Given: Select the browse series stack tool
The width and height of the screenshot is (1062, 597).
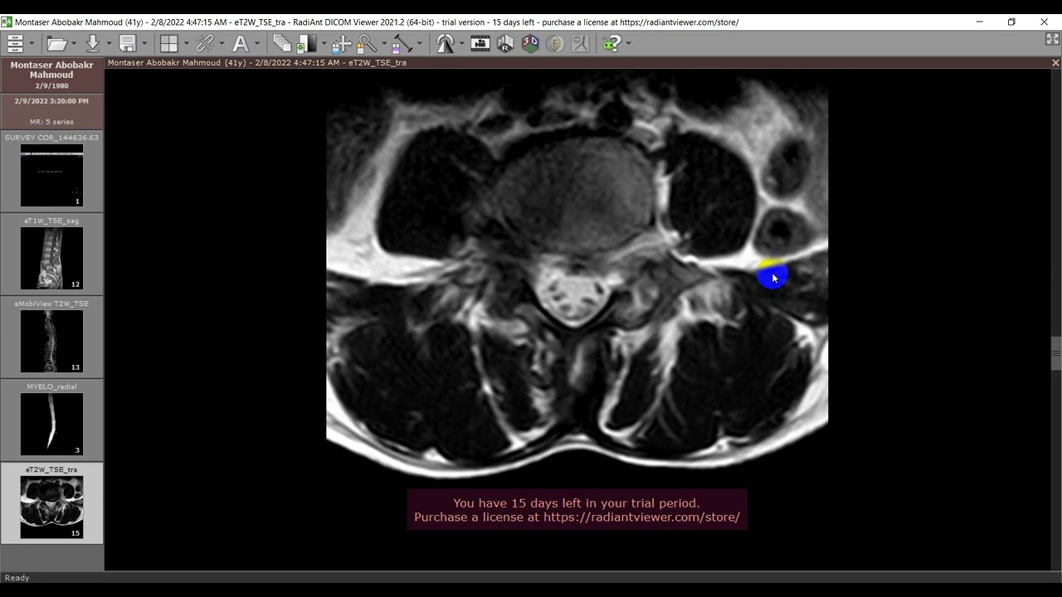Looking at the screenshot, I should pos(282,43).
